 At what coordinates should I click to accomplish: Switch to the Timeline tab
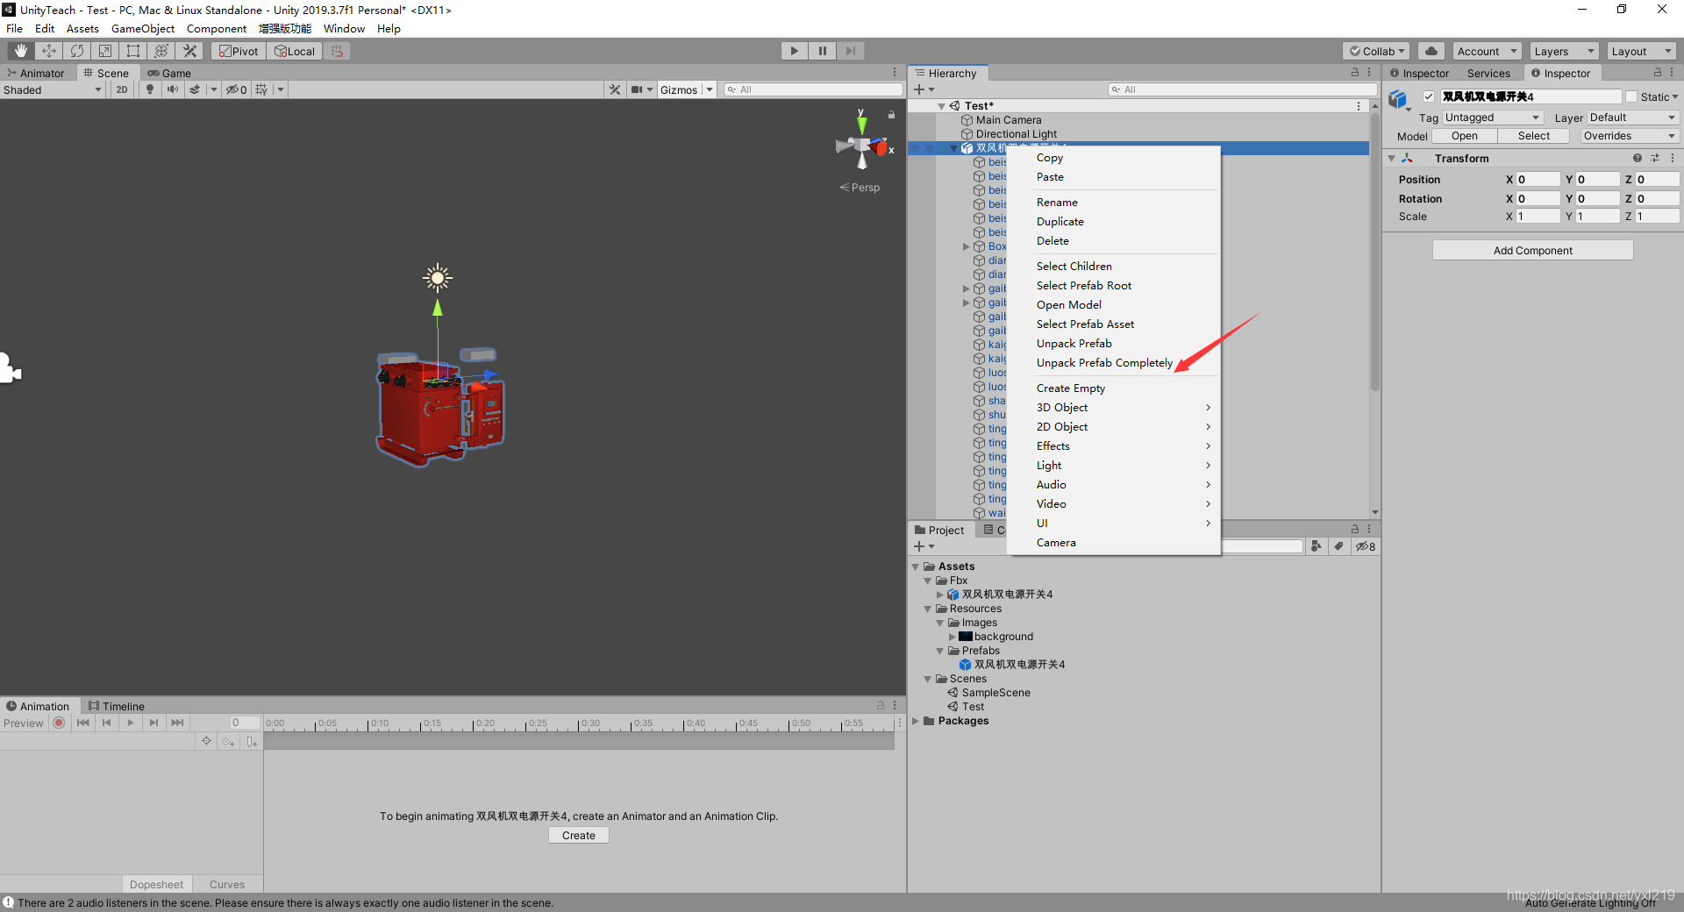click(117, 706)
